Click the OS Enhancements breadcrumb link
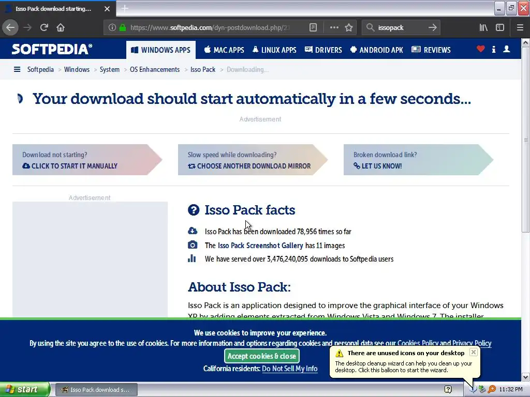This screenshot has width=530, height=397. [155, 70]
